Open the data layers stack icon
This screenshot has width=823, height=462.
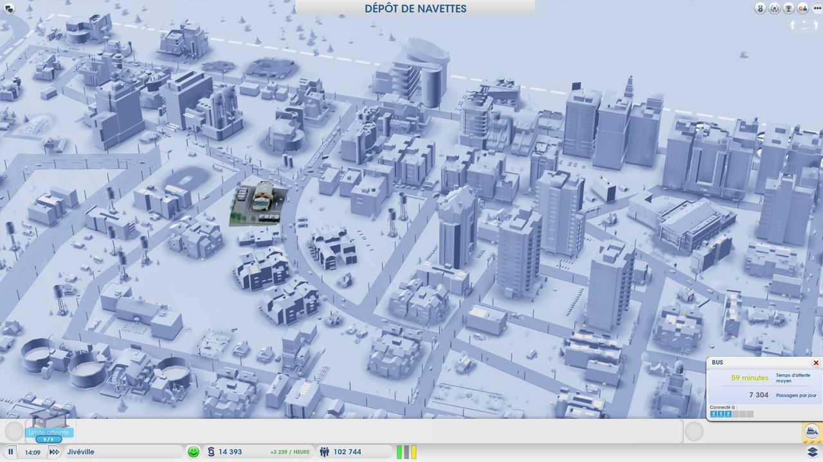812,452
